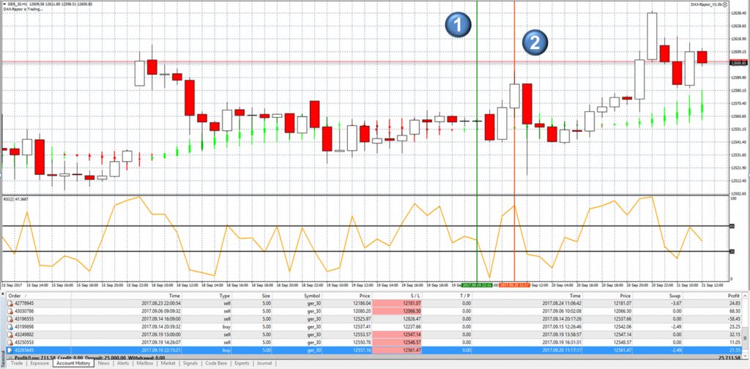The height and width of the screenshot is (369, 750).
Task: Click the order icon for order 43030786
Action: tap(12, 311)
